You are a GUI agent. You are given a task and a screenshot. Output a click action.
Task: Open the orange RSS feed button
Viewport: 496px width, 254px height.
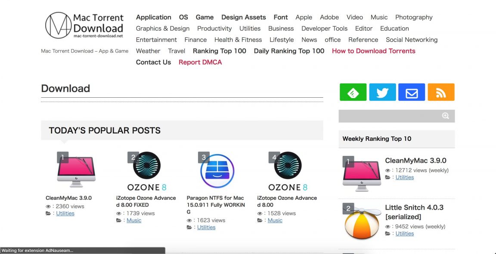point(441,92)
